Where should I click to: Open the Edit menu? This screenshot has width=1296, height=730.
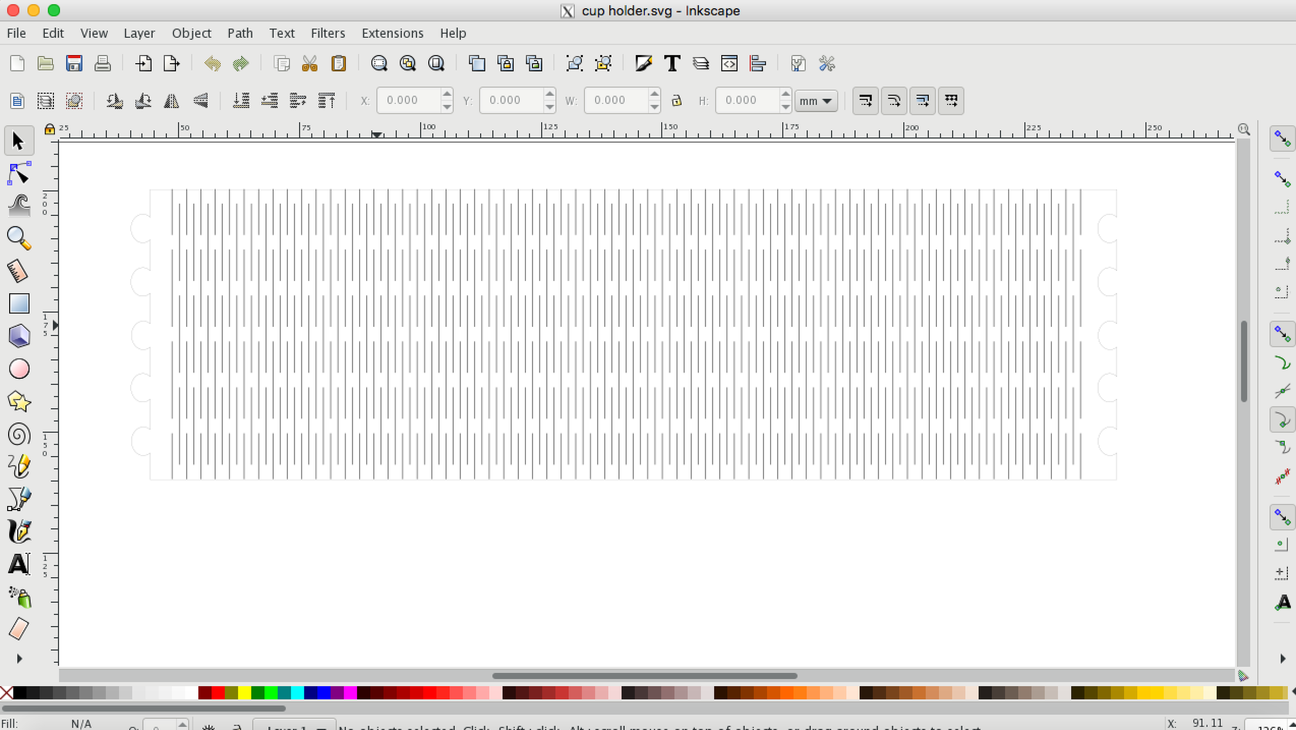[53, 33]
